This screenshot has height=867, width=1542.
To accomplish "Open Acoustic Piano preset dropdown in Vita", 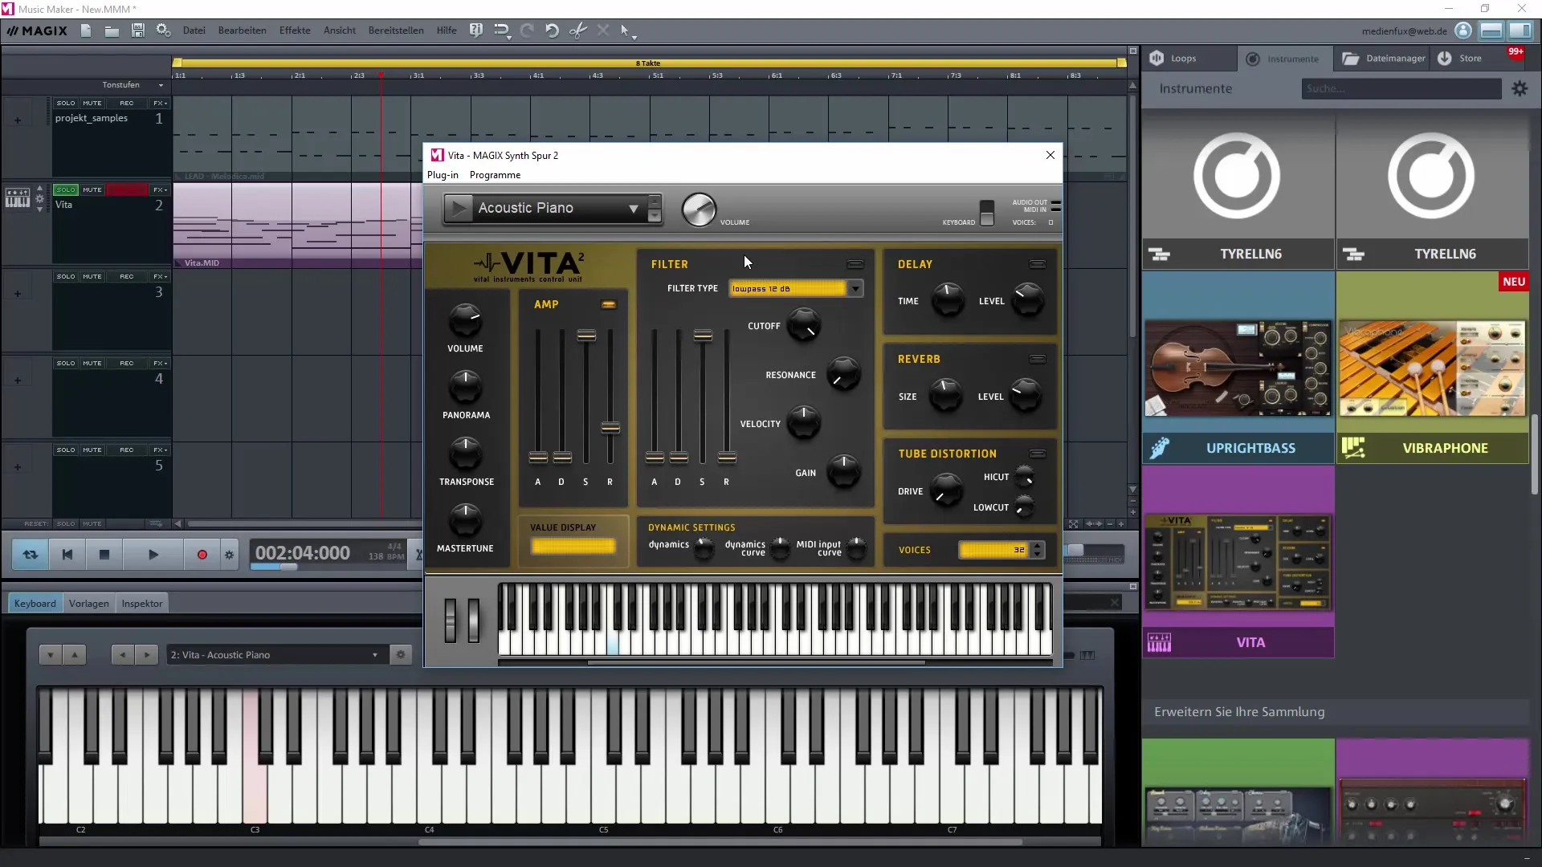I will (x=633, y=209).
